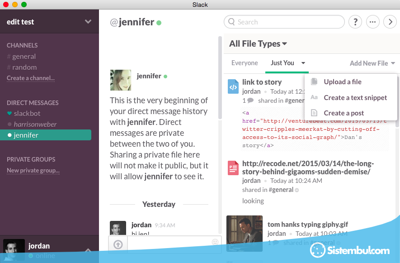
Task: Open the #random channel
Action: (22, 67)
